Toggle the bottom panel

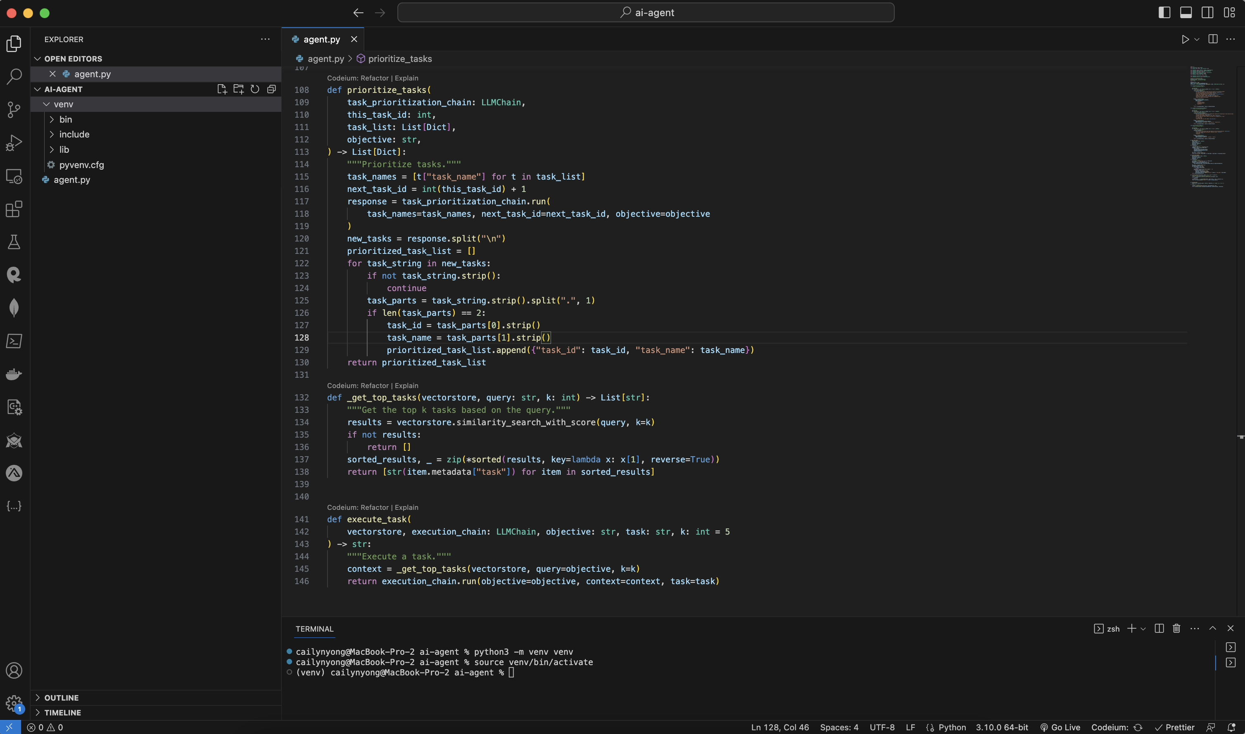[1186, 13]
